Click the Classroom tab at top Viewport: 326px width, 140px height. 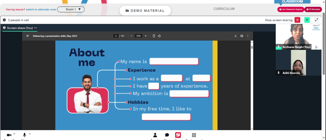click(x=292, y=2)
